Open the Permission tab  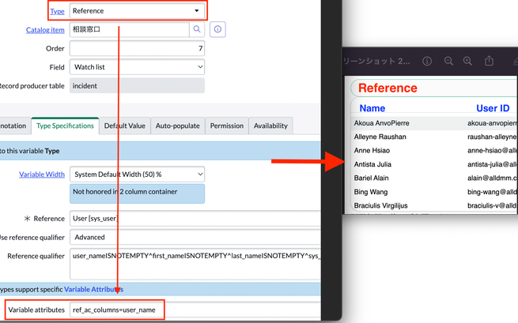point(227,126)
